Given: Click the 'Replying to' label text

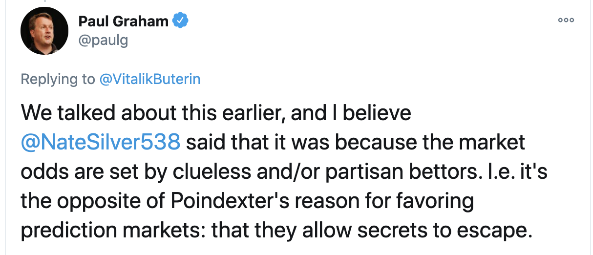Looking at the screenshot, I should pos(58,79).
